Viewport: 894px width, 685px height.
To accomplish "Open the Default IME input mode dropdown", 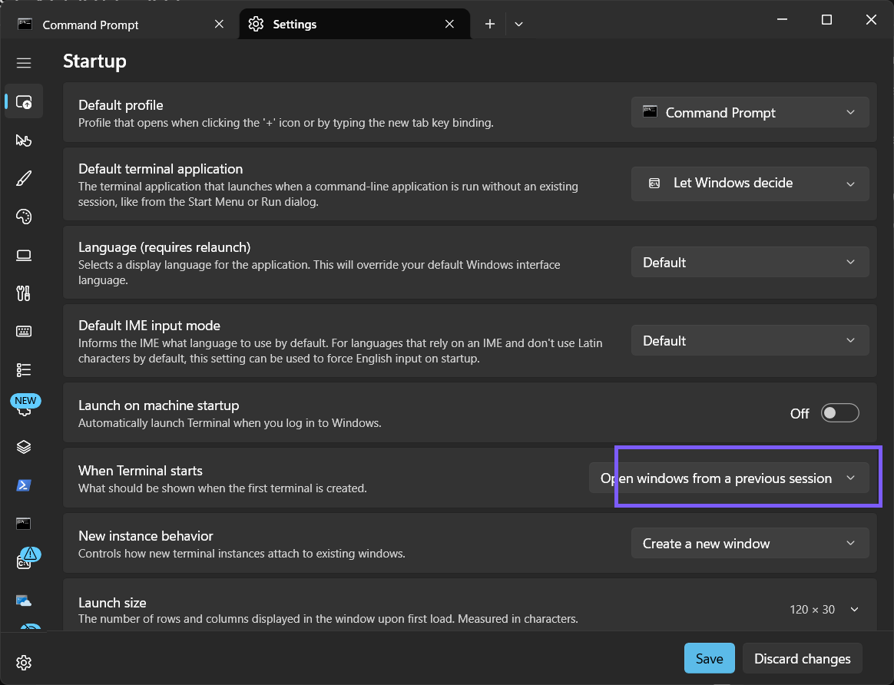I will pyautogui.click(x=750, y=340).
